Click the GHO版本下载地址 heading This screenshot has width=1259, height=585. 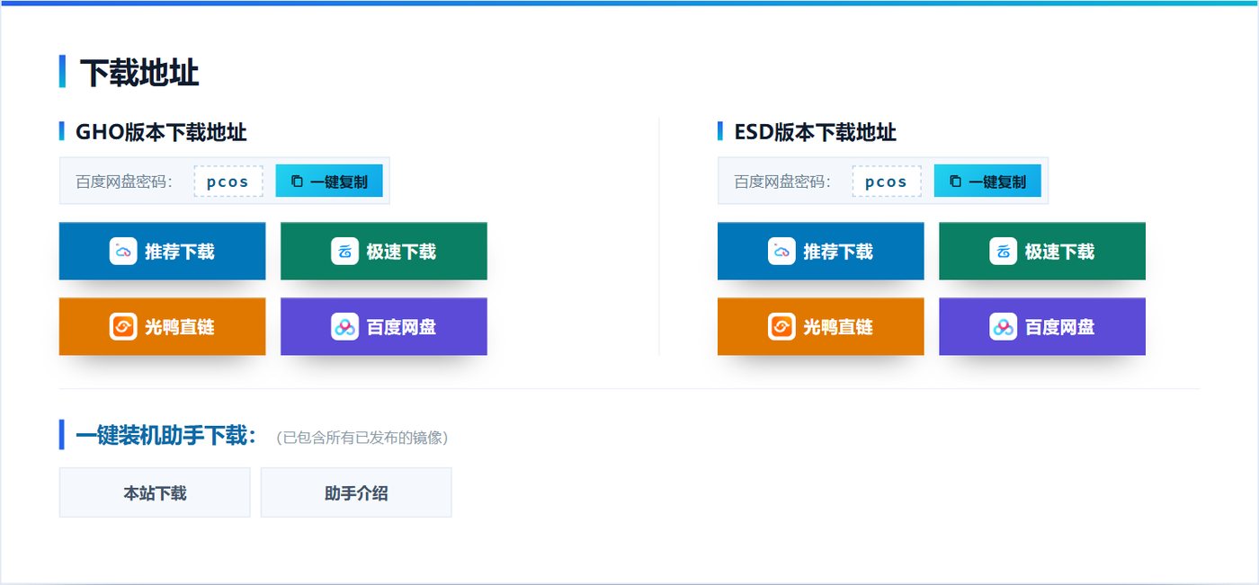pos(161,133)
